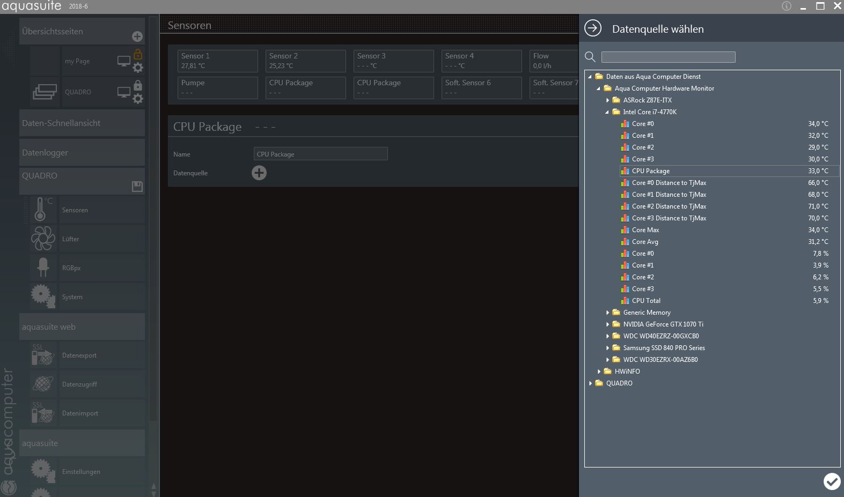The width and height of the screenshot is (844, 497).
Task: Open the RGBpx LED settings
Action: tap(71, 268)
